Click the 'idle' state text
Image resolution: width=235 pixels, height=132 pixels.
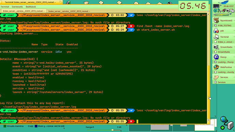59,52
